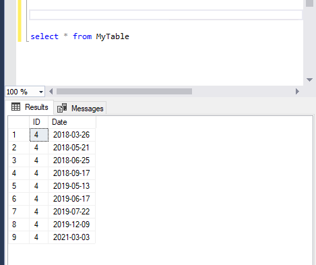This screenshot has width=316, height=265.
Task: Select the date cell 2018-06-25
Action: pyautogui.click(x=71, y=160)
